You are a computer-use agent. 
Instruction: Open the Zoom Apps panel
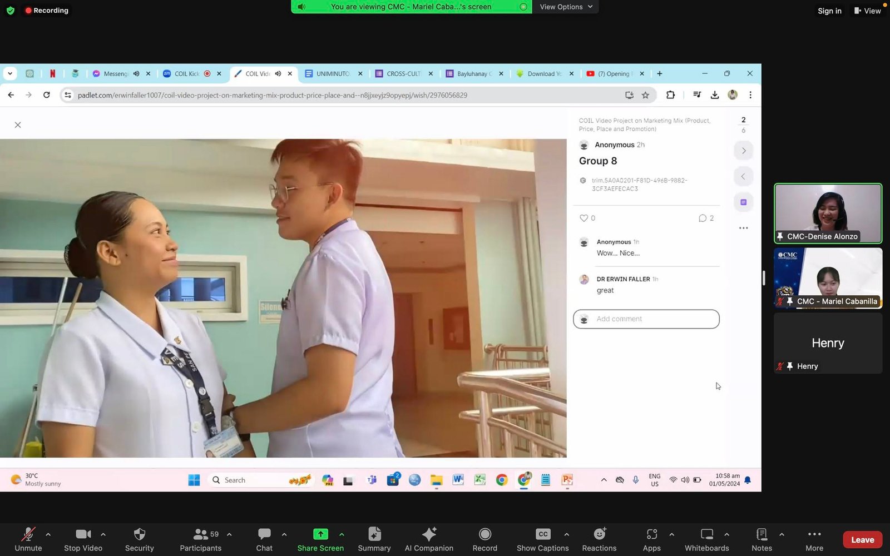(652, 539)
